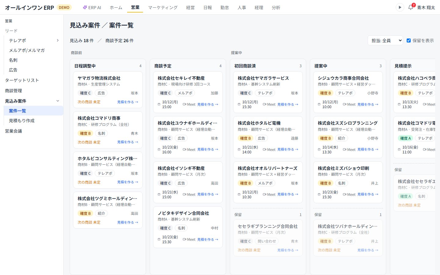Click 見積を作る on 株式会社コマドリ商事 card
440x275 pixels.
128,142
